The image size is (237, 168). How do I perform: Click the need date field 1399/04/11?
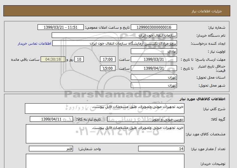click(51, 119)
